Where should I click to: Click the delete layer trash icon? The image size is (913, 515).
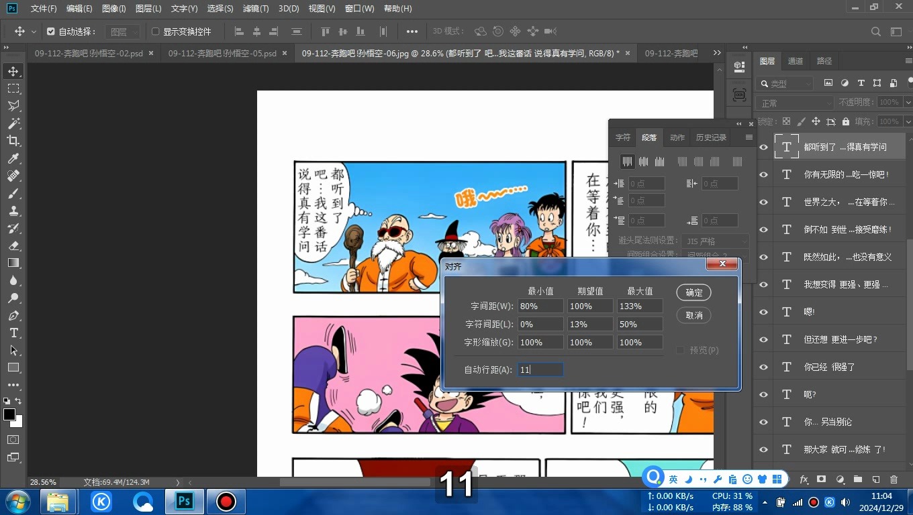tap(894, 479)
